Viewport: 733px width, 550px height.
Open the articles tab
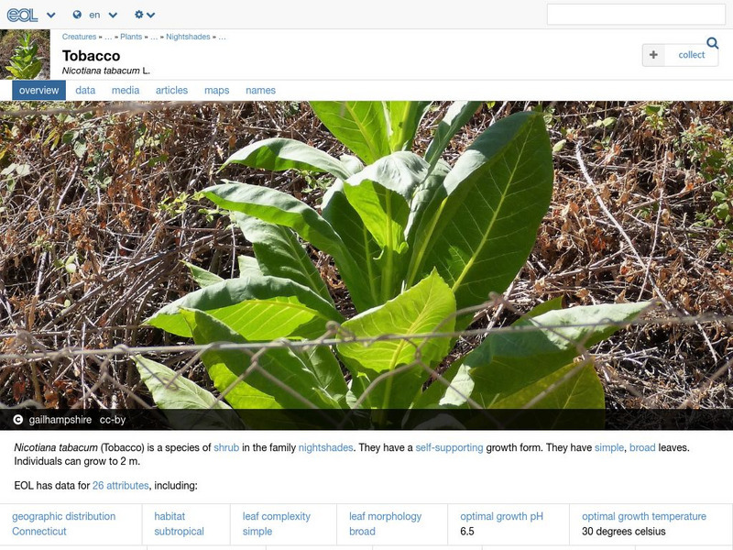click(171, 90)
